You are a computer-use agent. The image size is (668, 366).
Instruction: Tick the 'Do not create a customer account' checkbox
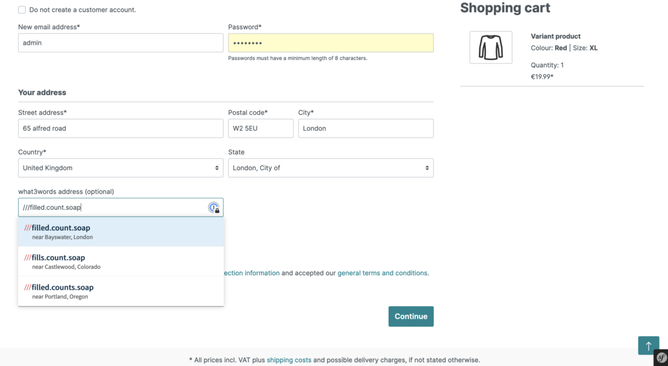tap(22, 10)
